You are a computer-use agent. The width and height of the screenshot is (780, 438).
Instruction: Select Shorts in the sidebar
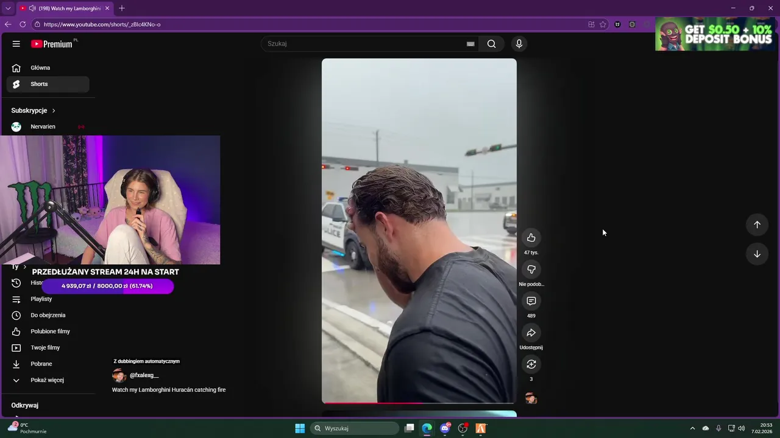coord(48,84)
